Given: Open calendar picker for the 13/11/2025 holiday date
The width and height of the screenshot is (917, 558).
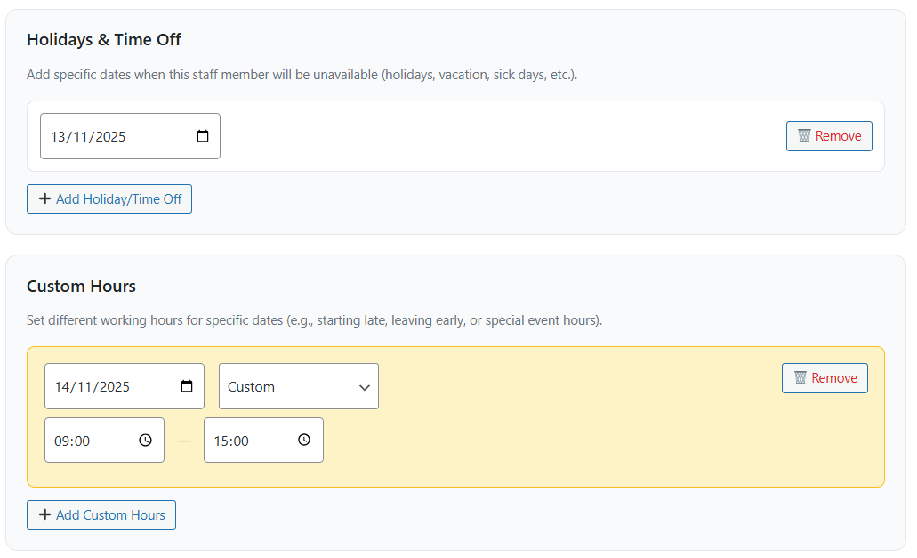Looking at the screenshot, I should [203, 136].
